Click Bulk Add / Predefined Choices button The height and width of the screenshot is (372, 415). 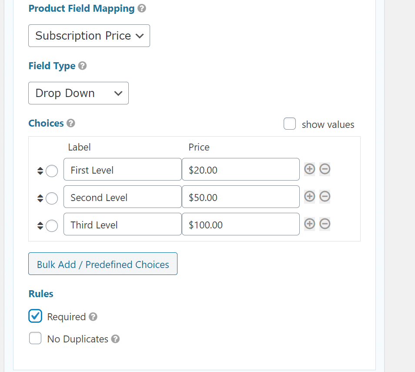point(103,264)
